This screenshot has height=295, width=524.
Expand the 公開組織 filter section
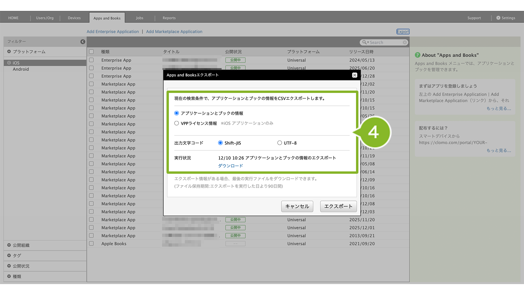(x=9, y=245)
